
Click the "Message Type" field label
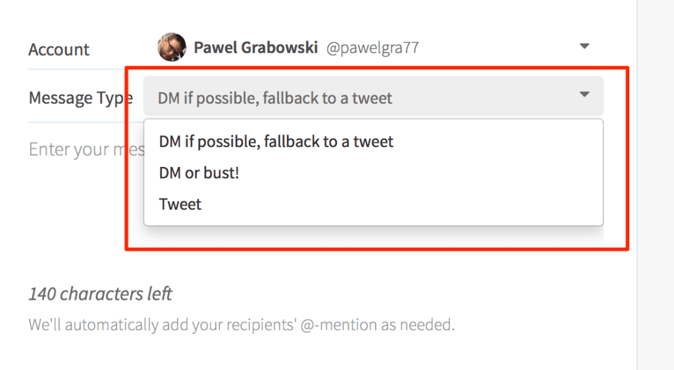pos(81,99)
